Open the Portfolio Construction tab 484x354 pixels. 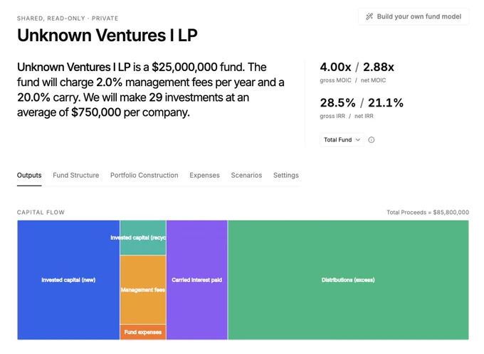point(144,176)
